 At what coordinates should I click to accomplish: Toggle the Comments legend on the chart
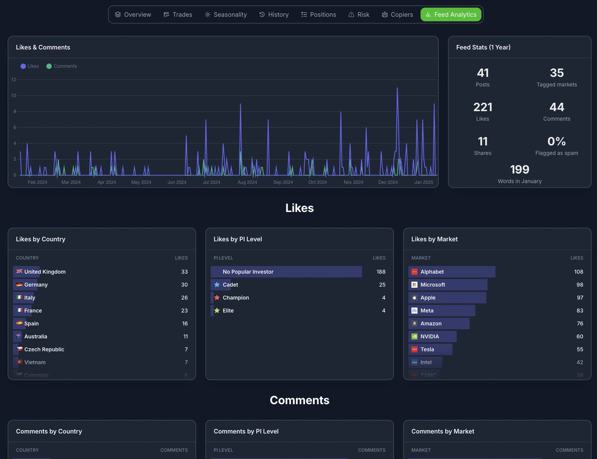coord(61,66)
